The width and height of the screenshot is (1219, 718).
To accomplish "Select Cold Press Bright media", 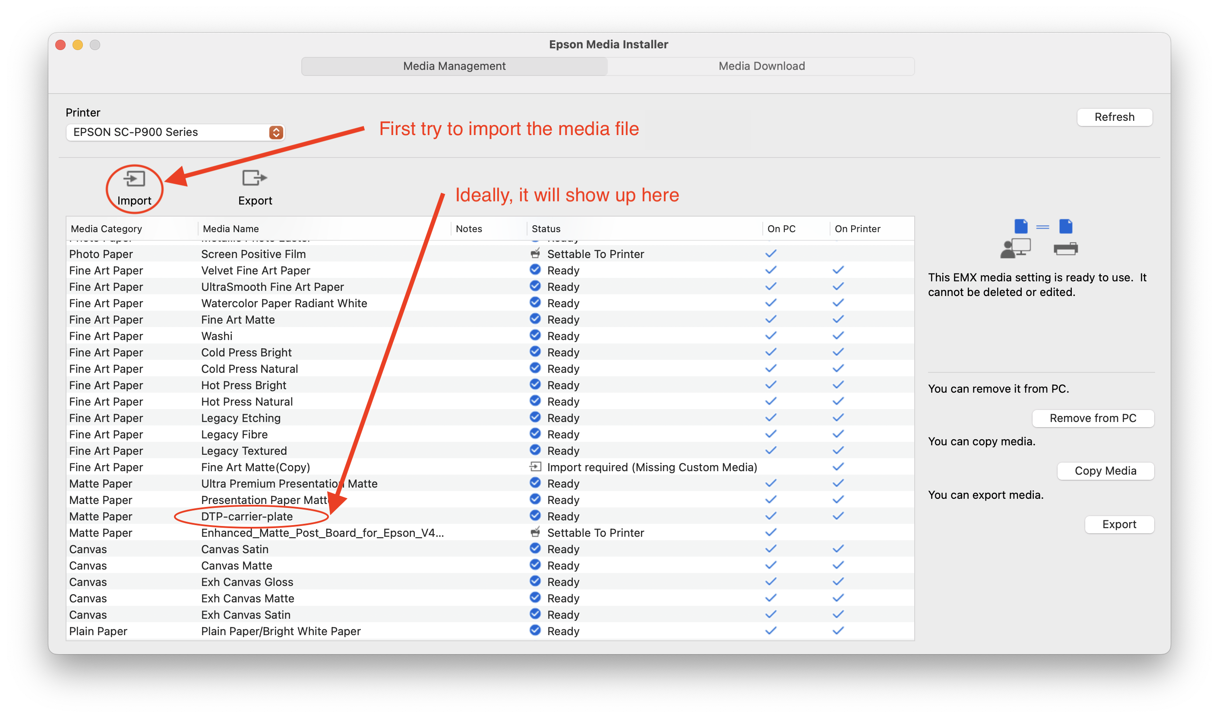I will click(x=490, y=353).
